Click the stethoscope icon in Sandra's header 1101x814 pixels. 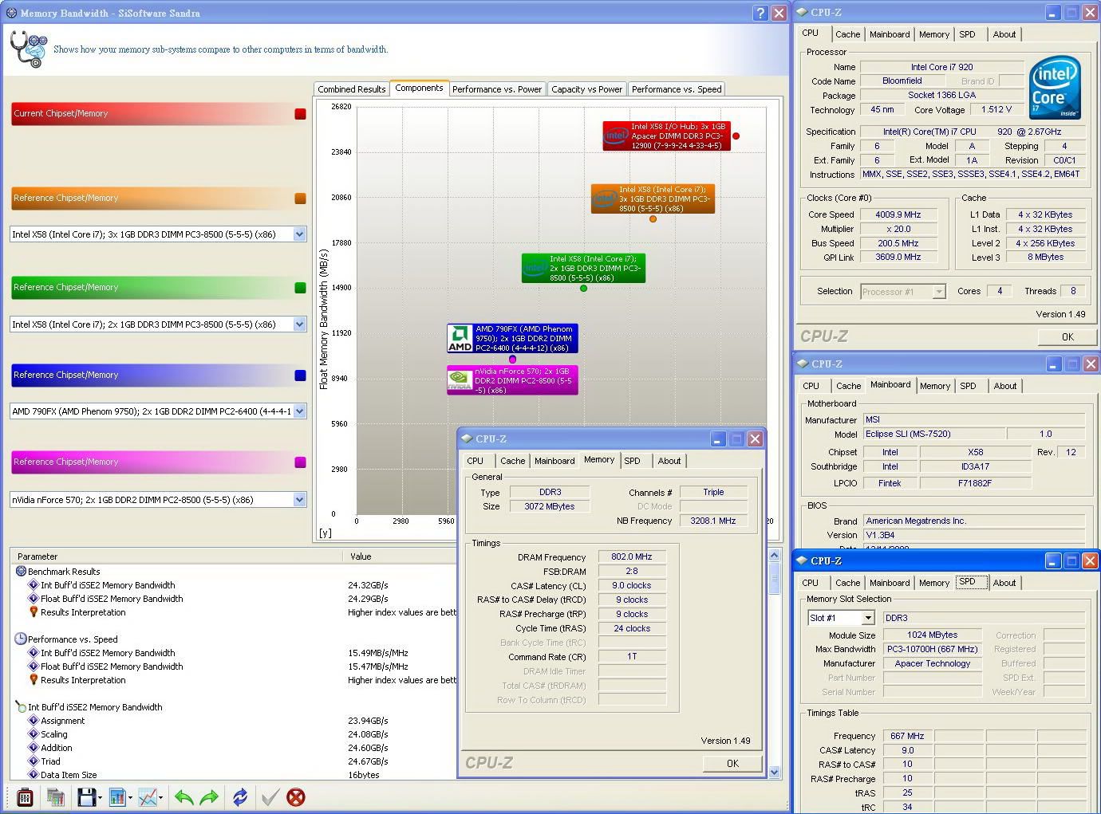[x=29, y=49]
